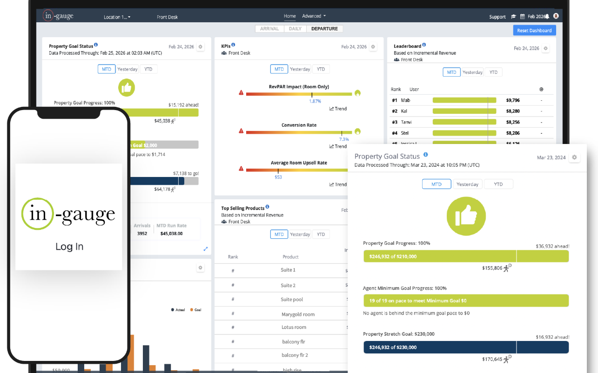Open the notifications bell in the top bar
Viewport: 598px width, 373px height.
(x=547, y=16)
